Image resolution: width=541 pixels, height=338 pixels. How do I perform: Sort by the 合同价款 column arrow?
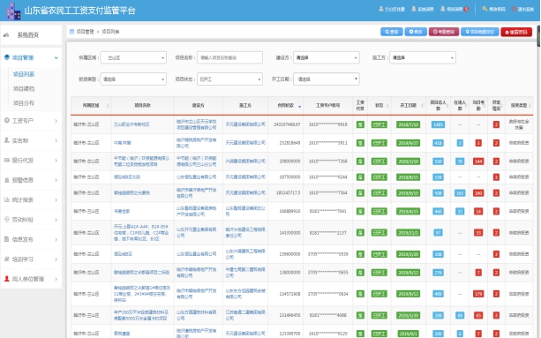pyautogui.click(x=299, y=107)
